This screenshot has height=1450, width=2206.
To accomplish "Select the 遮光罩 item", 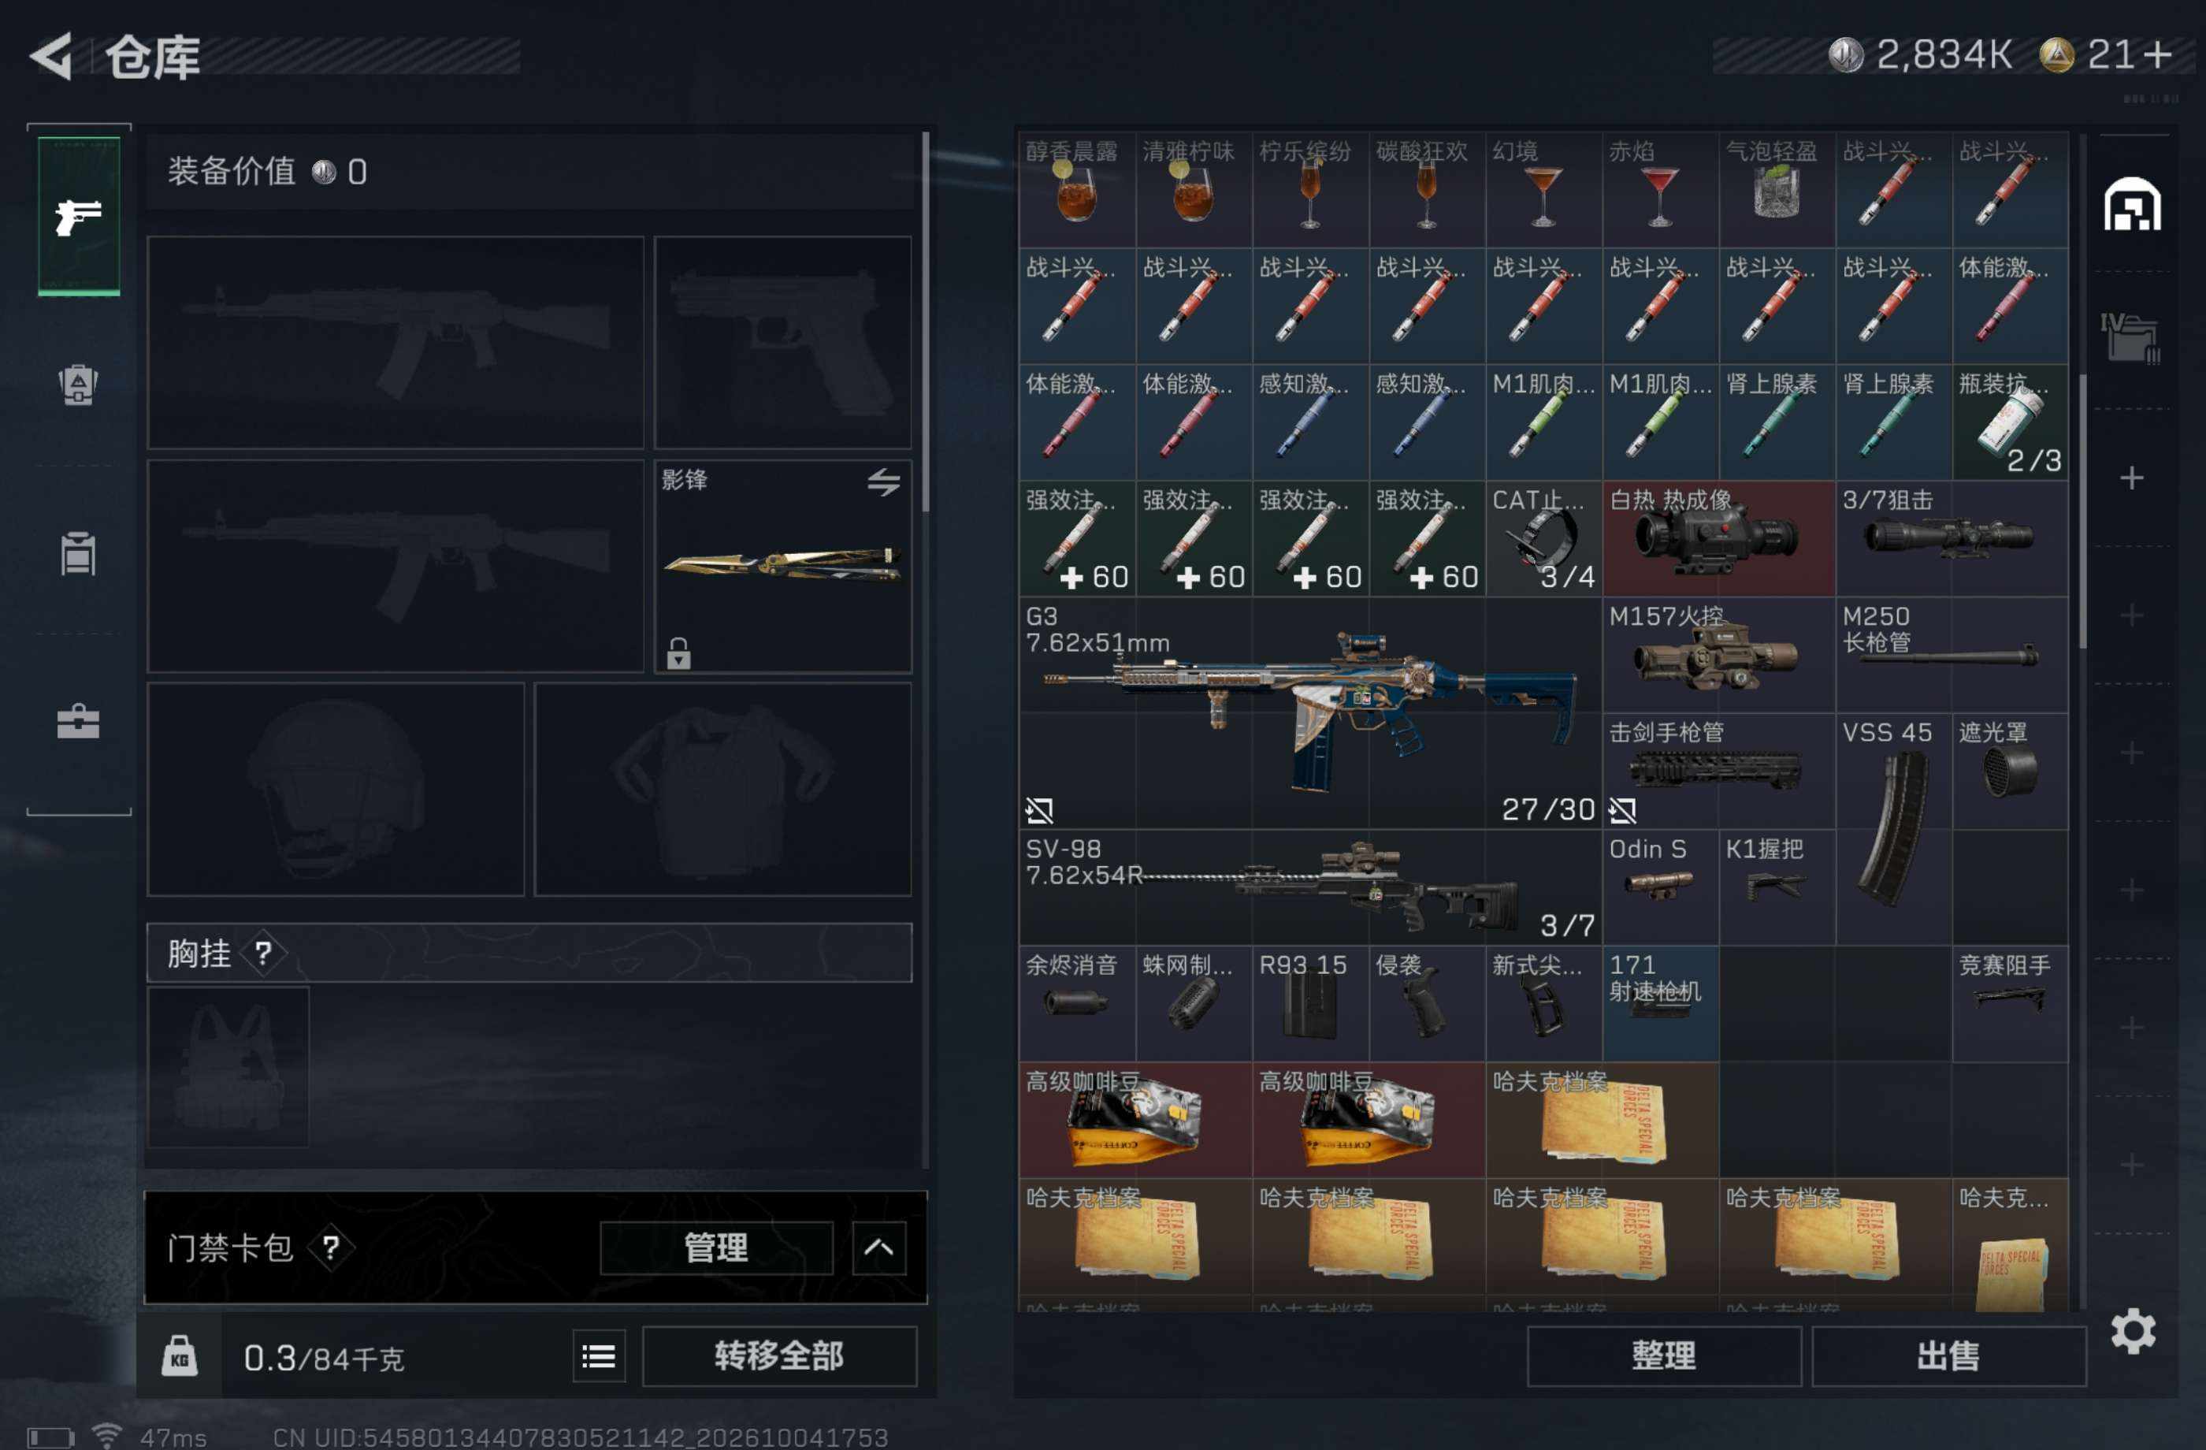I will point(2011,771).
